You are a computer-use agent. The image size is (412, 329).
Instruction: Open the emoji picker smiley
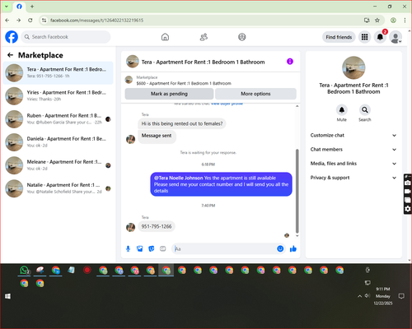point(280,248)
